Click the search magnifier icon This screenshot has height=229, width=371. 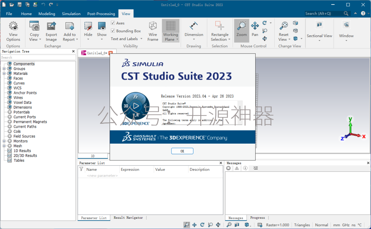click(x=346, y=13)
